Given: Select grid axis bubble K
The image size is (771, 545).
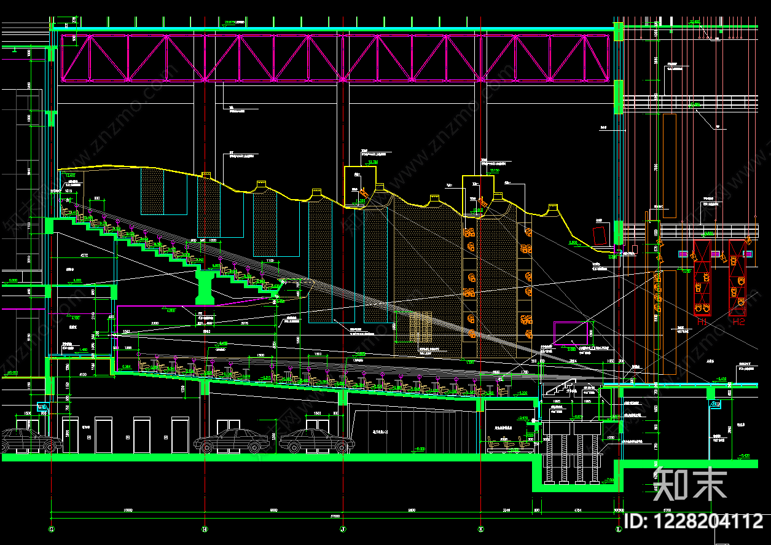Looking at the screenshot, I should pos(480,528).
